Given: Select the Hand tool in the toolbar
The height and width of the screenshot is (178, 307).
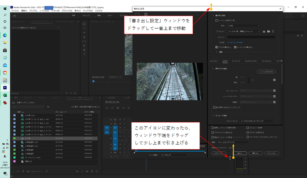Looking at the screenshot, I should click(x=84, y=50).
